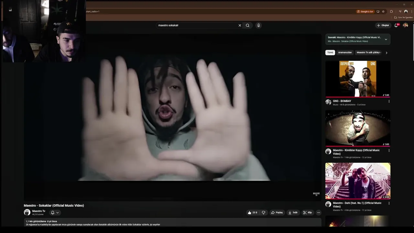Open the GNG - BOMBAY video thumbnail
The height and width of the screenshot is (233, 414).
pos(358,79)
